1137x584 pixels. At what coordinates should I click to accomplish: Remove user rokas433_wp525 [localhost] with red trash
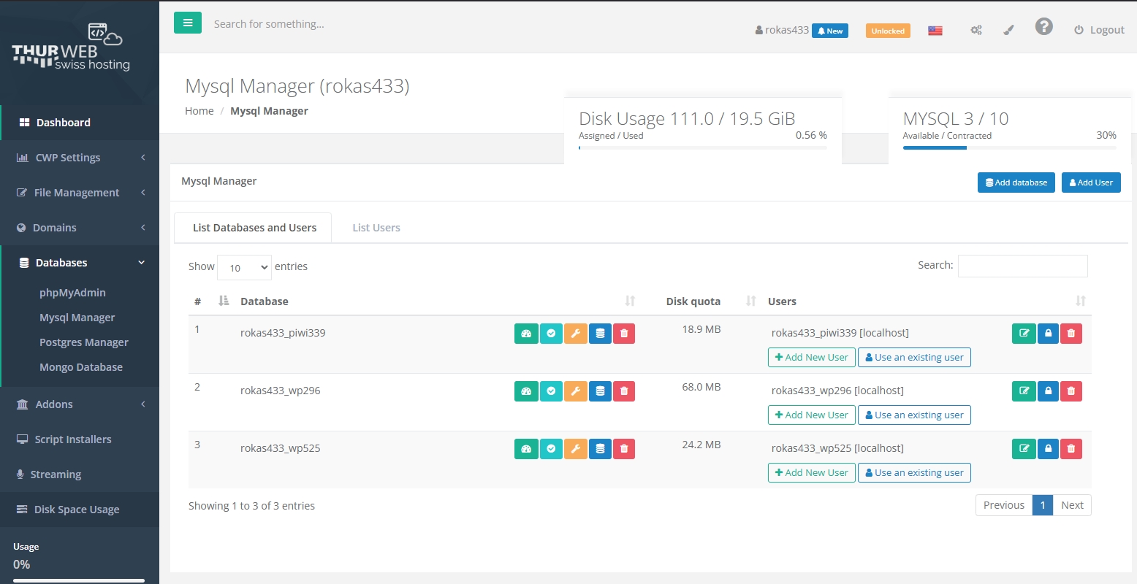coord(1071,449)
